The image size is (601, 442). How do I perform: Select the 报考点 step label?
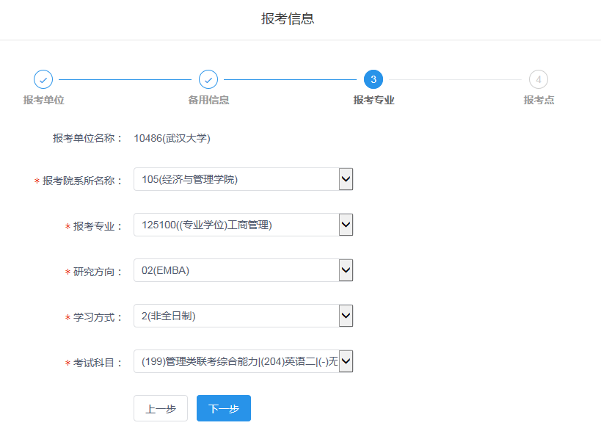[539, 100]
